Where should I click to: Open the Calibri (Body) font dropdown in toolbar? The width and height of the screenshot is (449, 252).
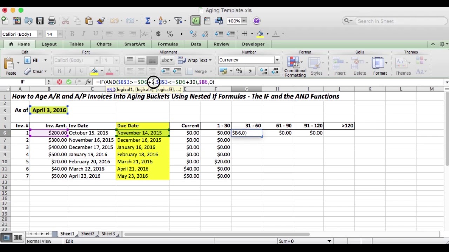[x=40, y=34]
